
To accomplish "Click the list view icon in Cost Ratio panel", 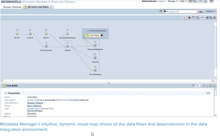I will [194, 86].
